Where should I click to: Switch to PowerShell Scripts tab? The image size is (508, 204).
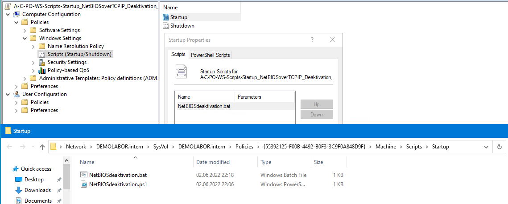210,55
